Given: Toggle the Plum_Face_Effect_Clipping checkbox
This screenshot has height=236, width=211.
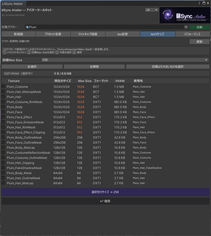Looking at the screenshot, I should point(3,132).
